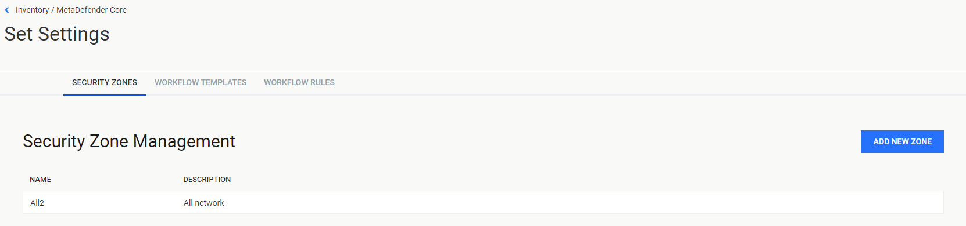Click the Add New Zone button

(902, 141)
